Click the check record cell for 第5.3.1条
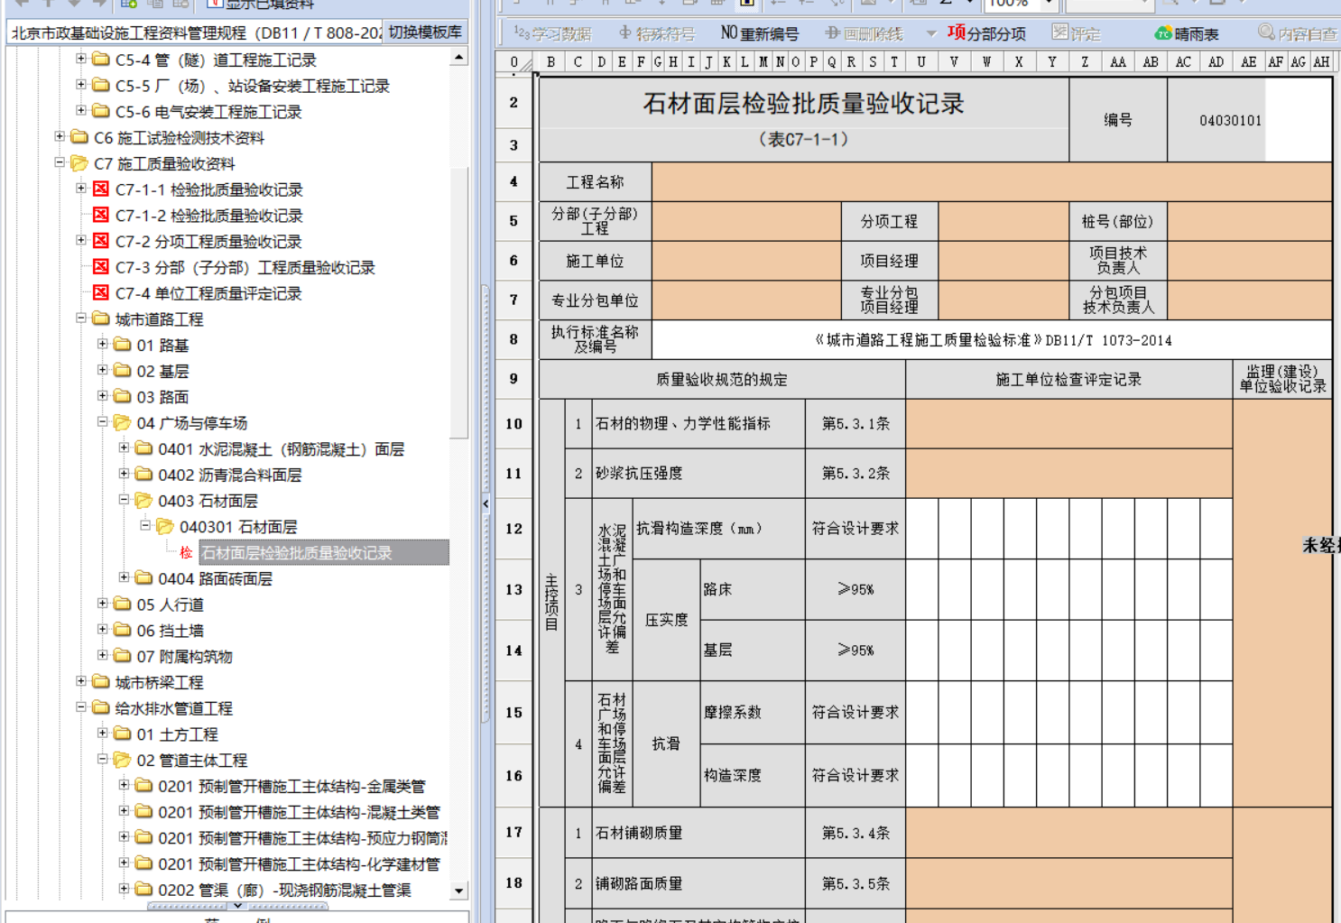 [x=1069, y=423]
